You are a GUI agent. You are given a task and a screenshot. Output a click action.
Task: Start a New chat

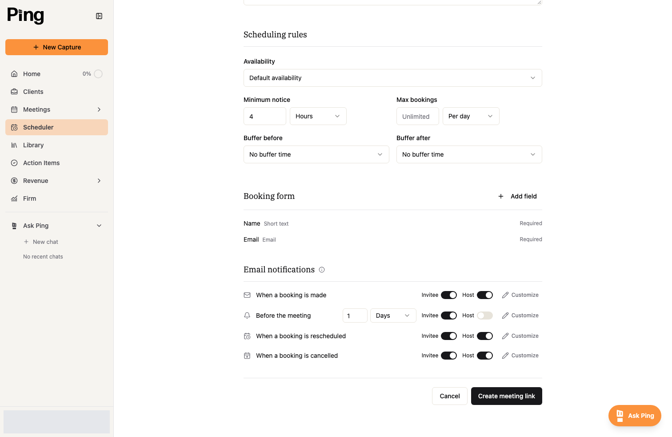tap(41, 242)
